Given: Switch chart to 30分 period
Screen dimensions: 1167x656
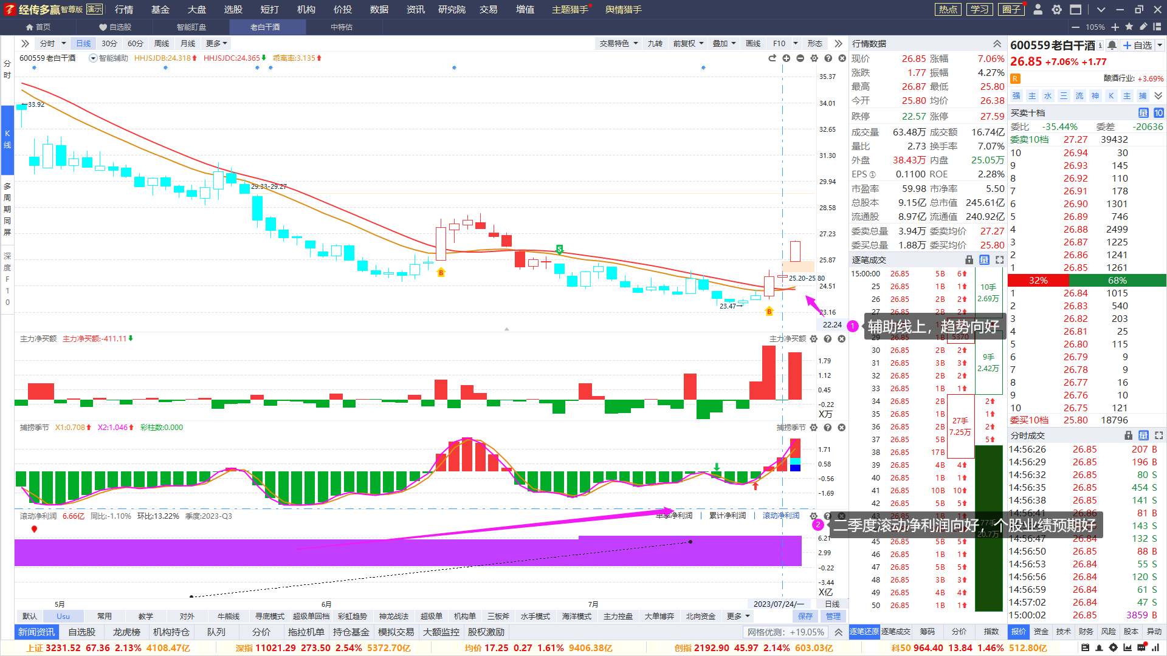Looking at the screenshot, I should coord(109,43).
